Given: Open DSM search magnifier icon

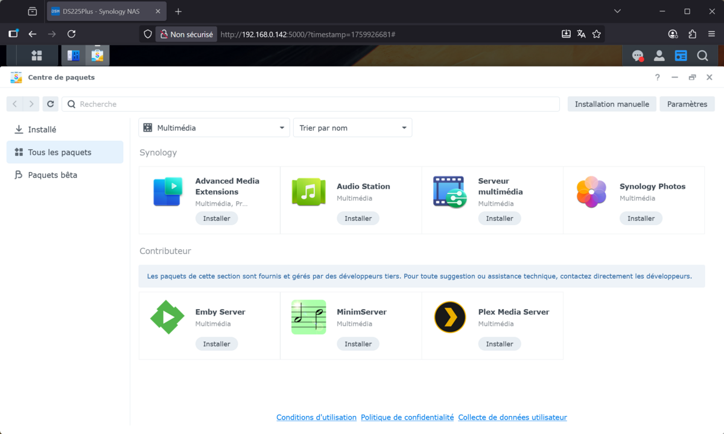Looking at the screenshot, I should tap(702, 55).
